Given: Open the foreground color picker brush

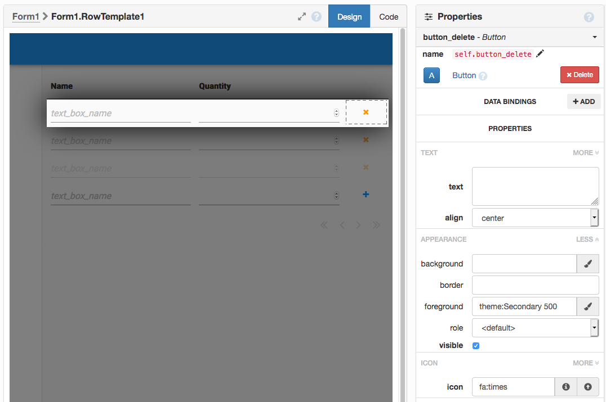Looking at the screenshot, I should pyautogui.click(x=587, y=306).
